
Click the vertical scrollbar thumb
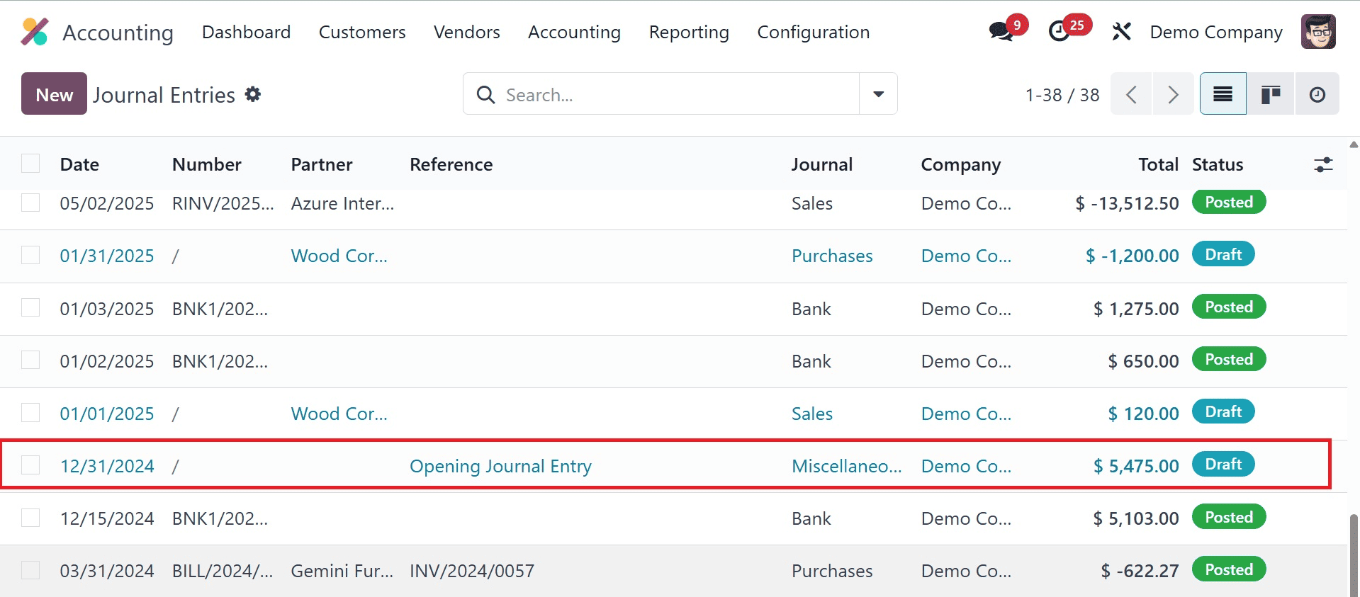click(1354, 556)
